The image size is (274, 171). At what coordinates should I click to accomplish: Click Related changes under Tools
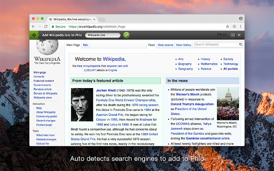(x=46, y=139)
